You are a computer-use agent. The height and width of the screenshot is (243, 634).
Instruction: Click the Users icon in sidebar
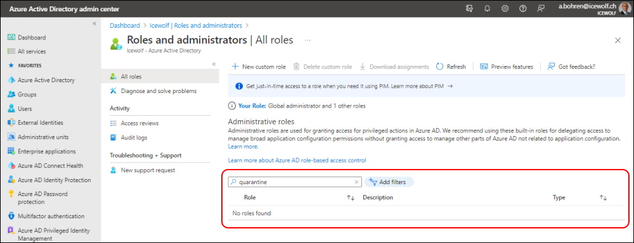click(x=11, y=109)
